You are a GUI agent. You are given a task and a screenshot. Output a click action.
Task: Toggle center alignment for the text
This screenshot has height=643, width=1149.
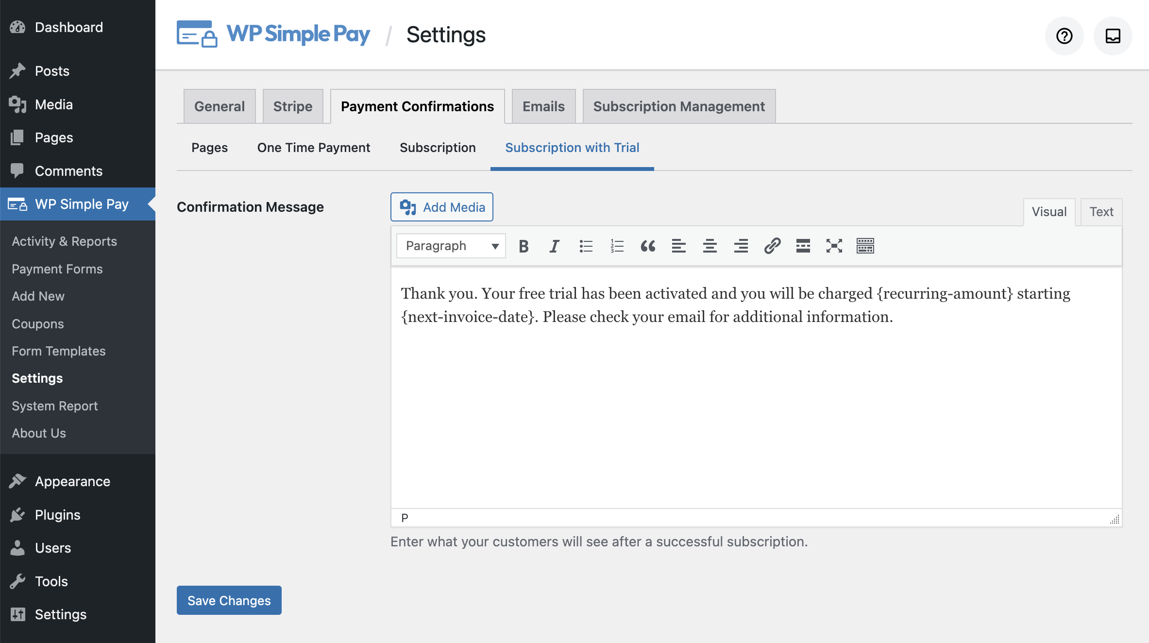[x=710, y=246]
